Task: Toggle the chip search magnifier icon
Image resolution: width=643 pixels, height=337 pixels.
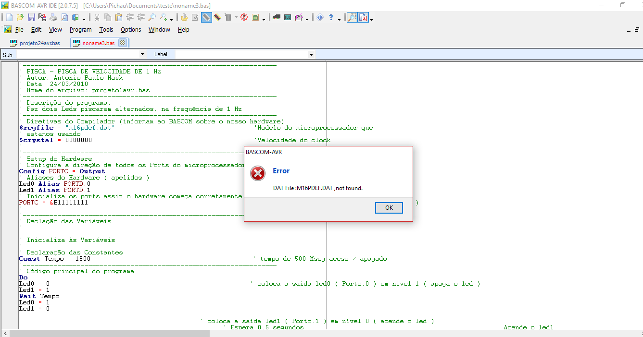Action: [x=352, y=17]
